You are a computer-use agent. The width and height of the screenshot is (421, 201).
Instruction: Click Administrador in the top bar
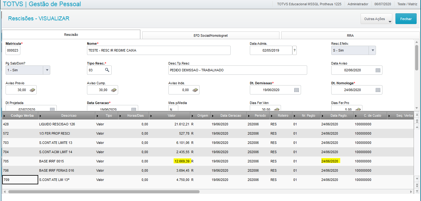(x=358, y=4)
